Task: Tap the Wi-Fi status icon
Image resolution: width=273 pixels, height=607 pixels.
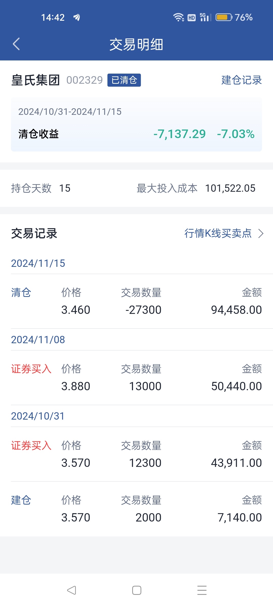Action: pyautogui.click(x=179, y=17)
